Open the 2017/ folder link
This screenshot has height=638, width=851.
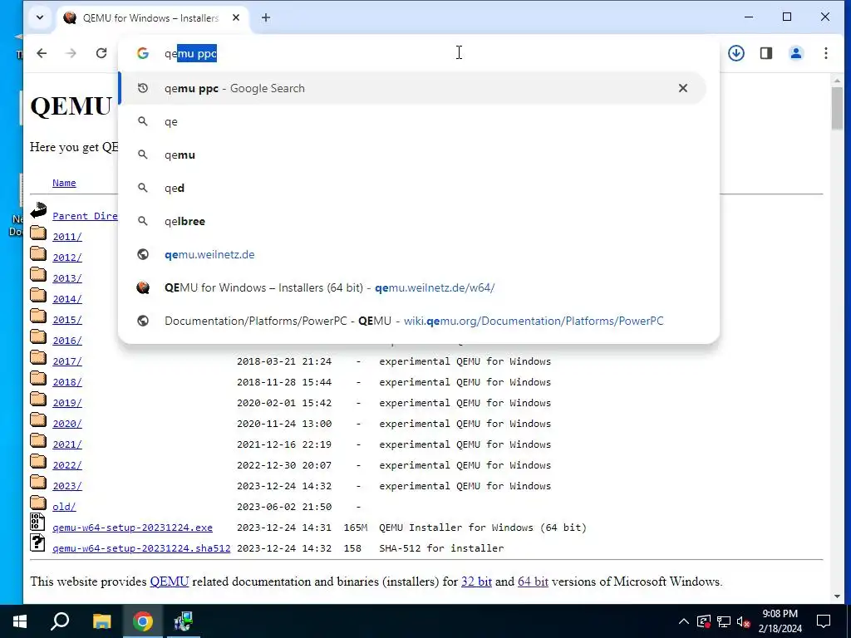[67, 361]
